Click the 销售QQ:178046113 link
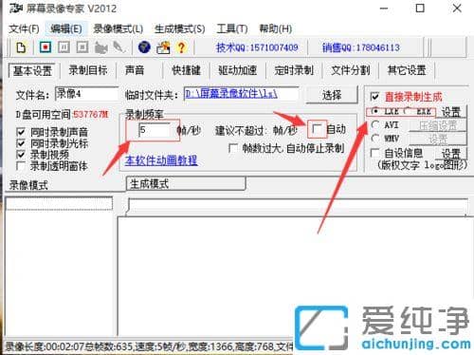 [361, 47]
